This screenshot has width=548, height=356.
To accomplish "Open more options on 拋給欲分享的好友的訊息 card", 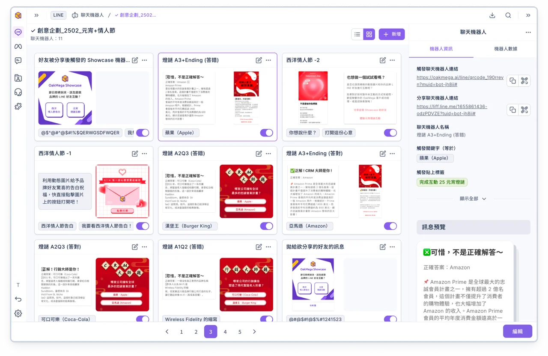I will (x=392, y=247).
